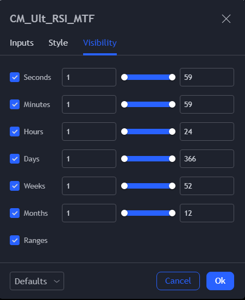Disable the Ranges checkbox
This screenshot has width=245, height=300.
[15, 240]
